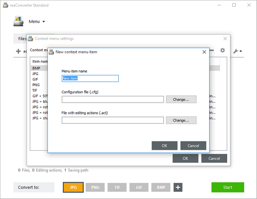Cancel the New context menu item dialog
Image resolution: width=257 pixels, height=199 pixels.
tap(193, 146)
